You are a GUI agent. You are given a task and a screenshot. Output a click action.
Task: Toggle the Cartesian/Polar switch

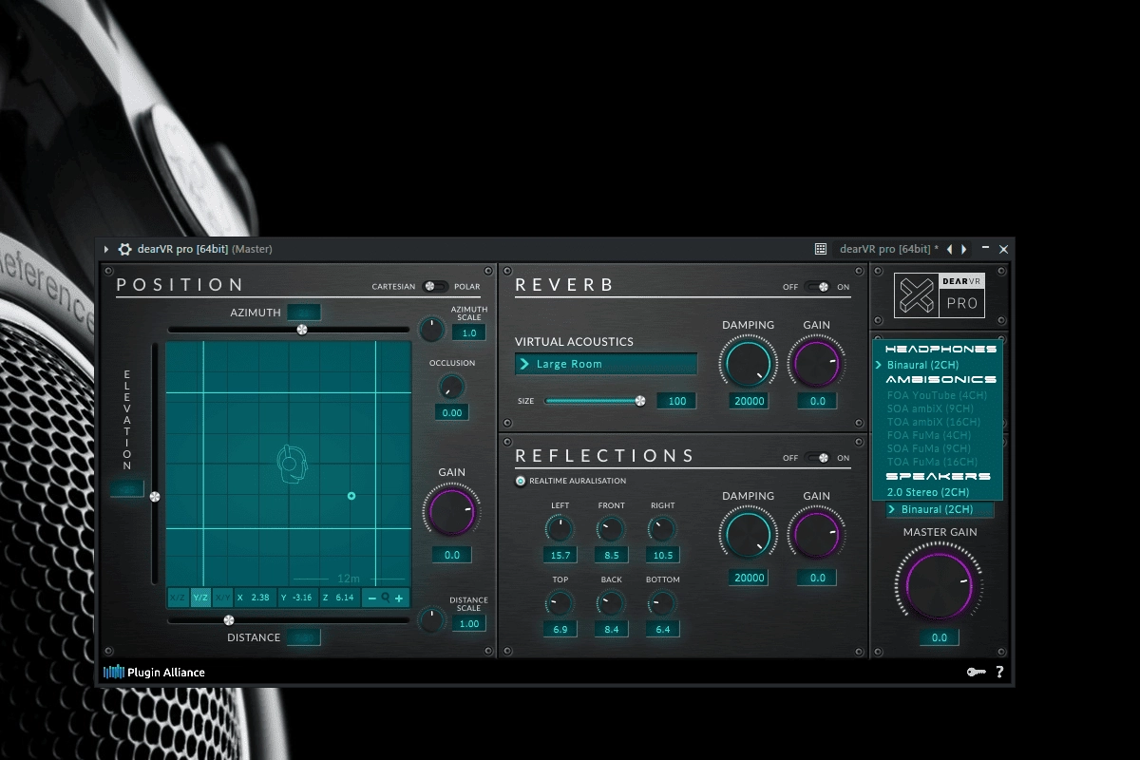[x=436, y=286]
